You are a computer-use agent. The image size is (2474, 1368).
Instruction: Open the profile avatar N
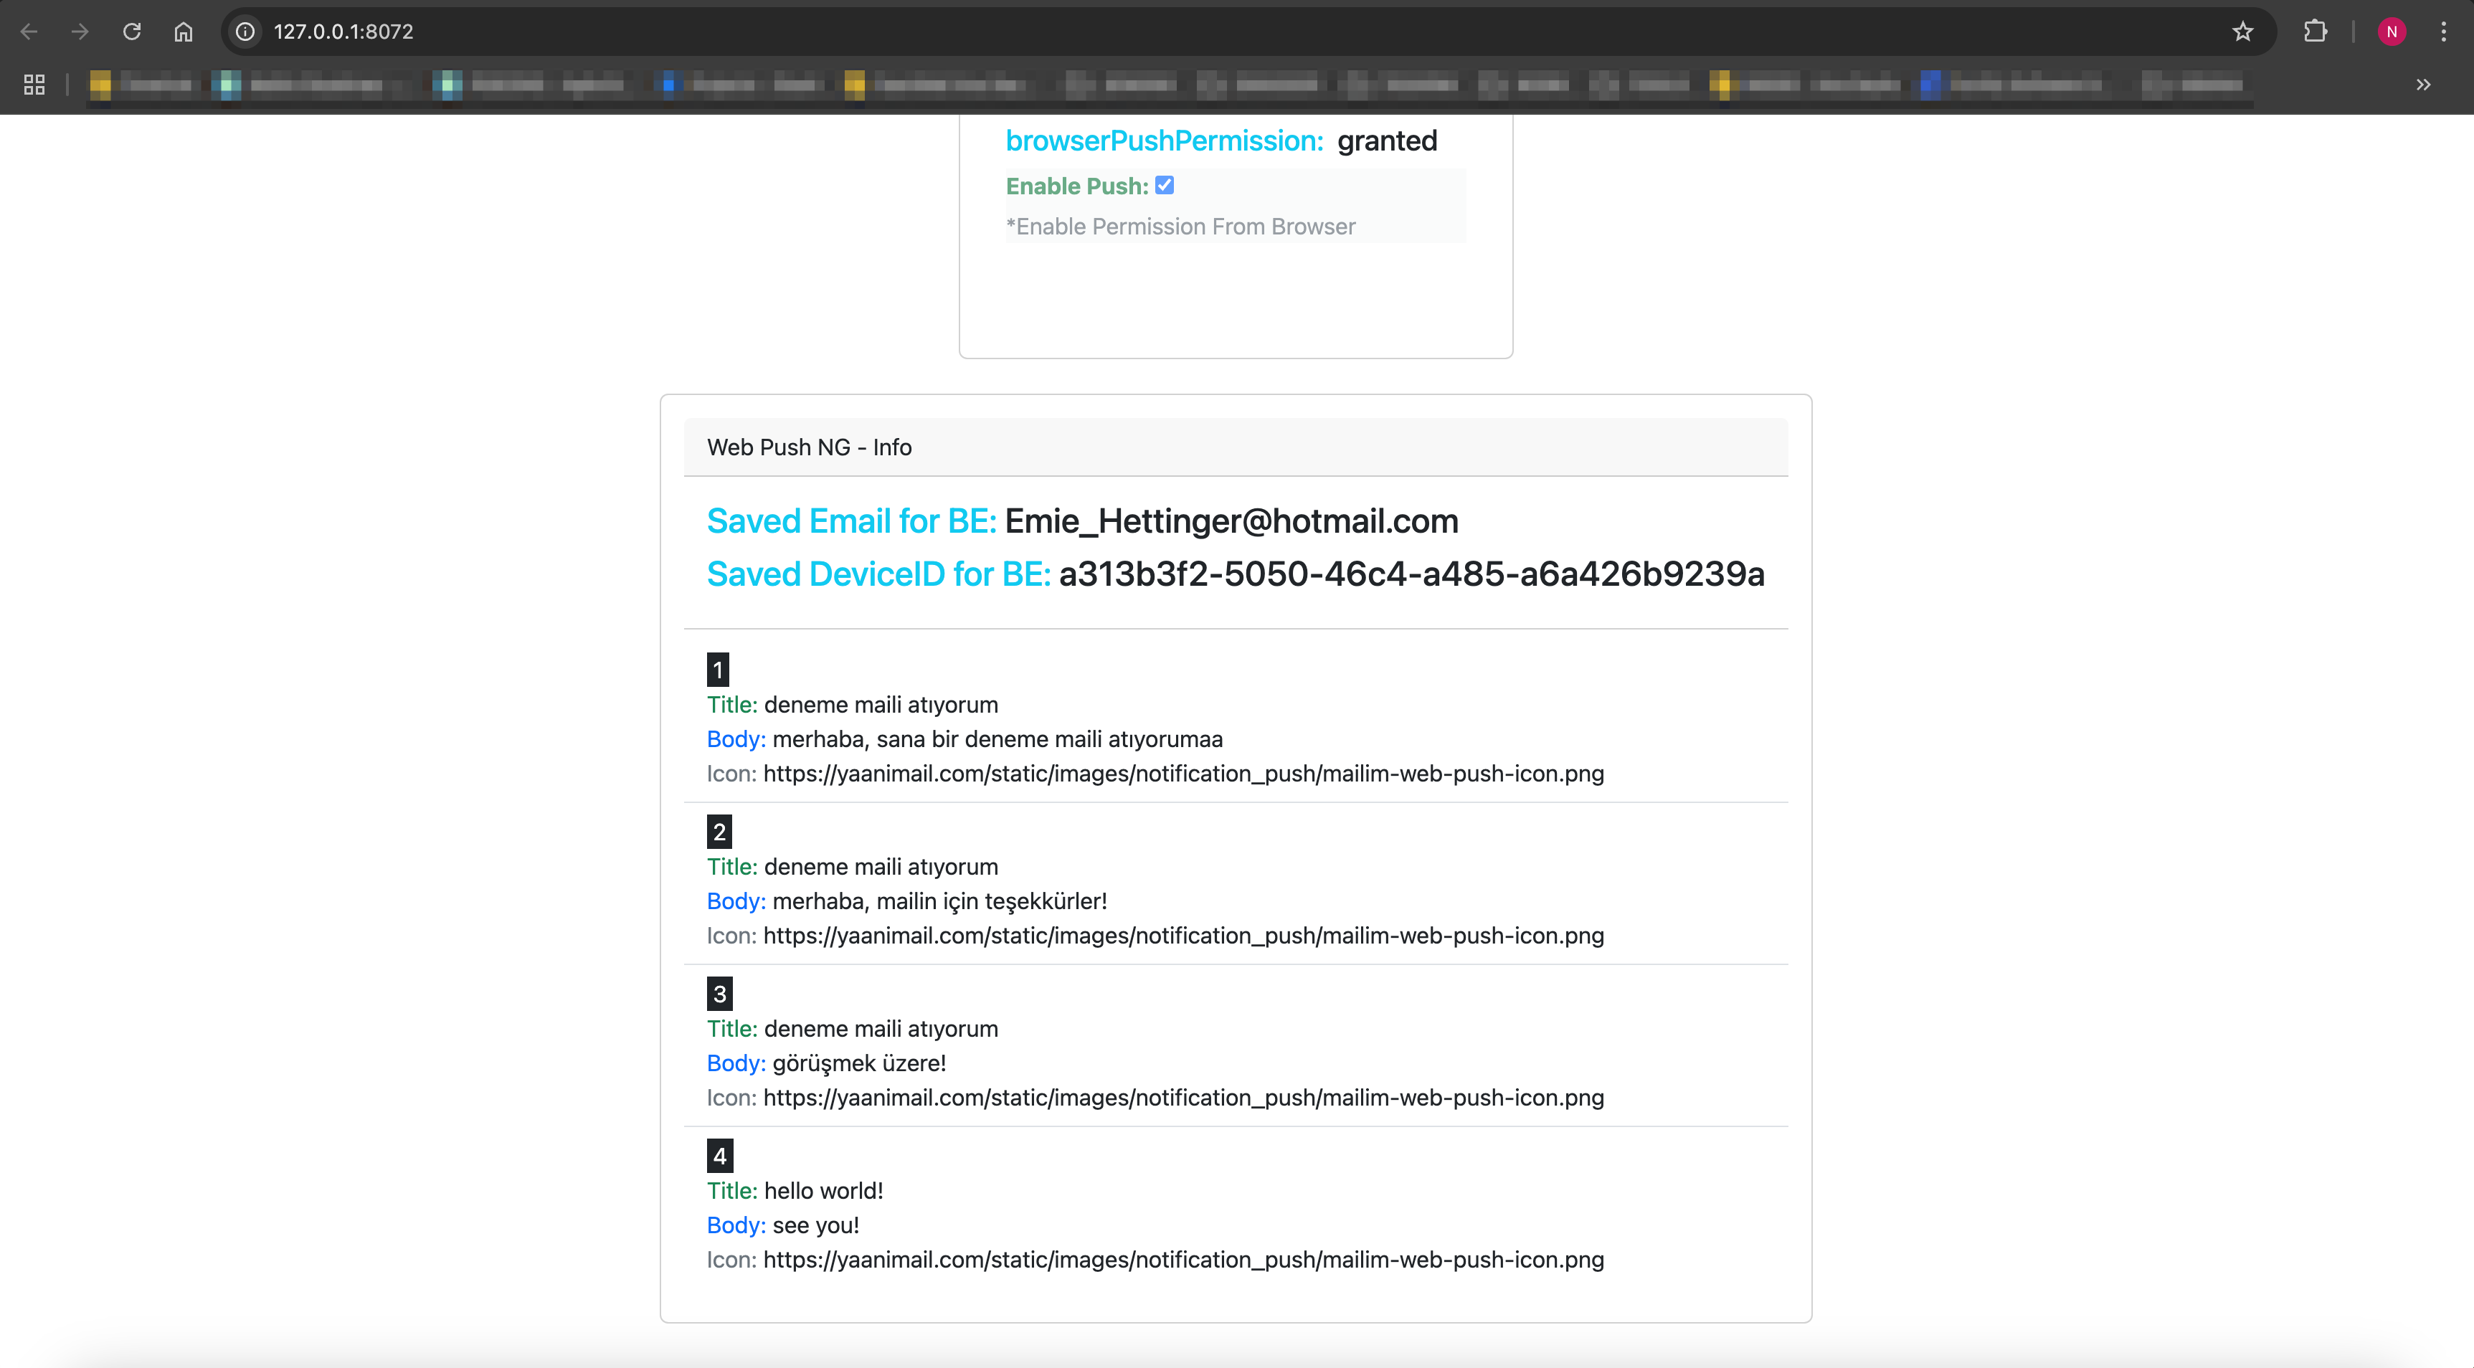click(x=2392, y=32)
